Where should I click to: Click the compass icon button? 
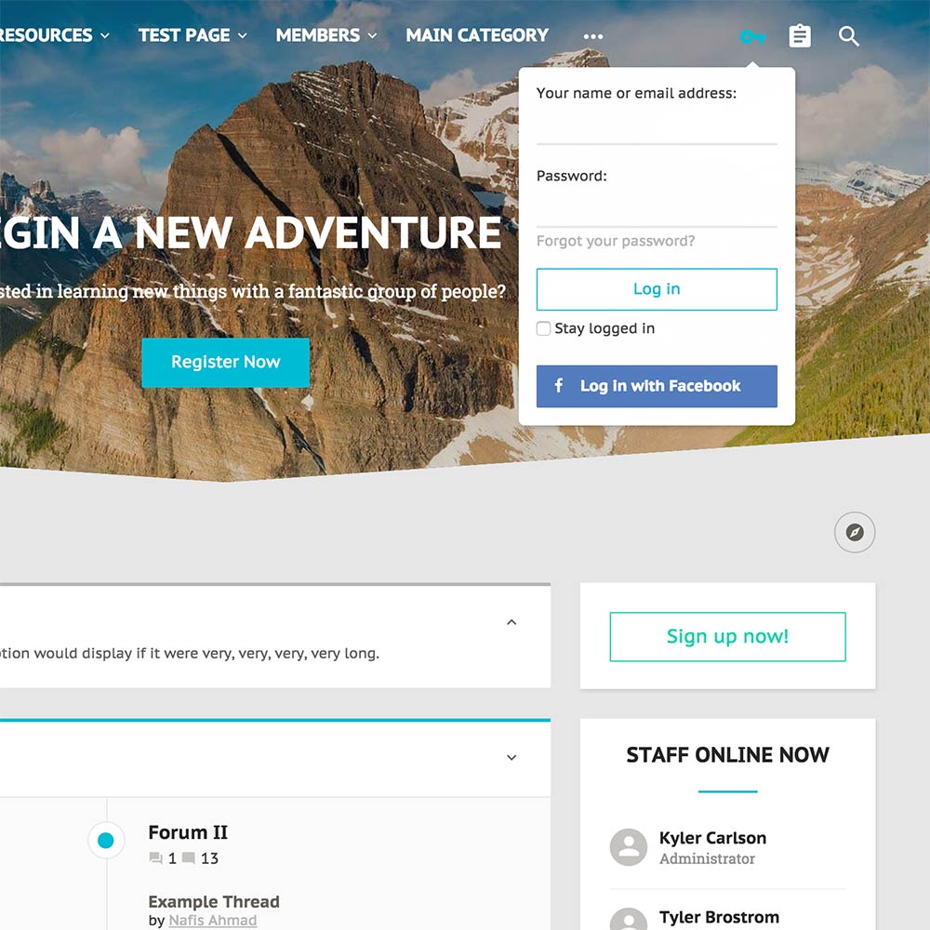click(855, 532)
